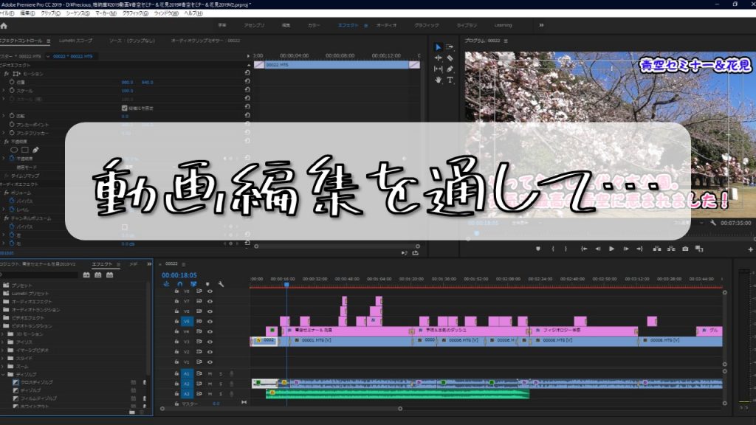
Task: Click the ellipse mask tool under Opacity
Action: (x=14, y=150)
